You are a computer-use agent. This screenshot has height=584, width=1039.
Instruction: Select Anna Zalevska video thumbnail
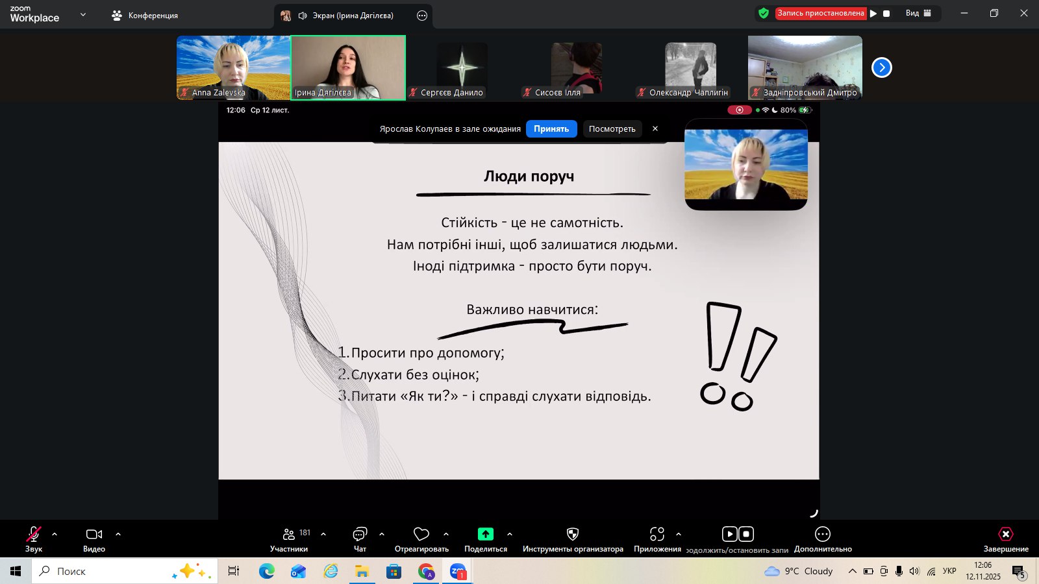233,67
